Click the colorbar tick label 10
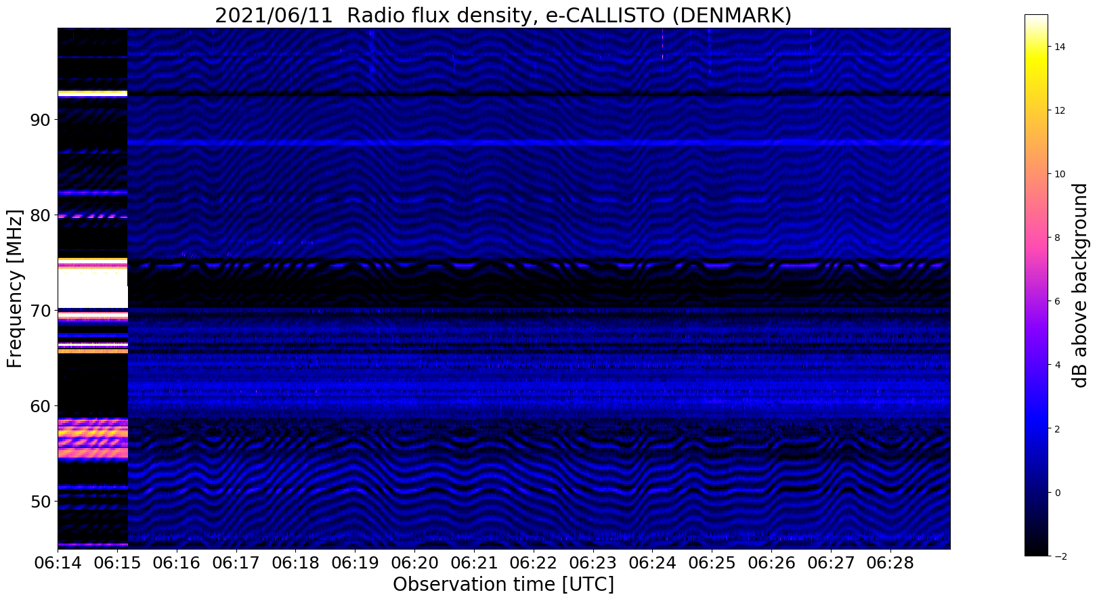This screenshot has height=601, width=1097. (x=1058, y=174)
